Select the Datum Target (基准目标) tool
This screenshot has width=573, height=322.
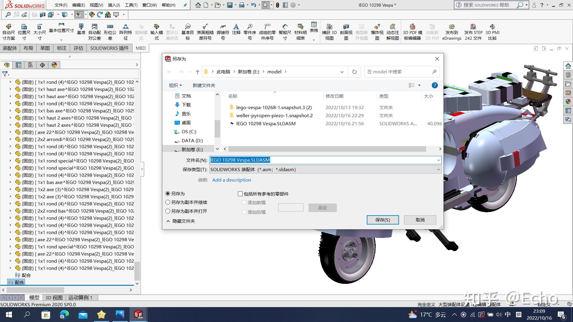(x=188, y=32)
